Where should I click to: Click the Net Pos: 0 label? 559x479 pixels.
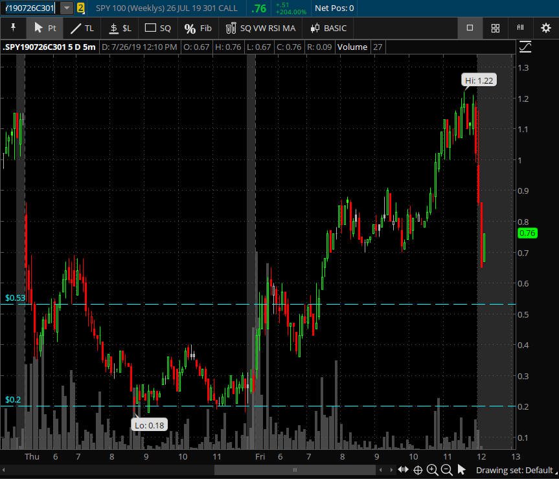tap(334, 8)
